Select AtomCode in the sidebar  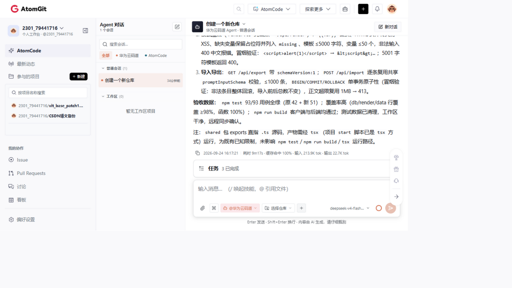(48, 51)
